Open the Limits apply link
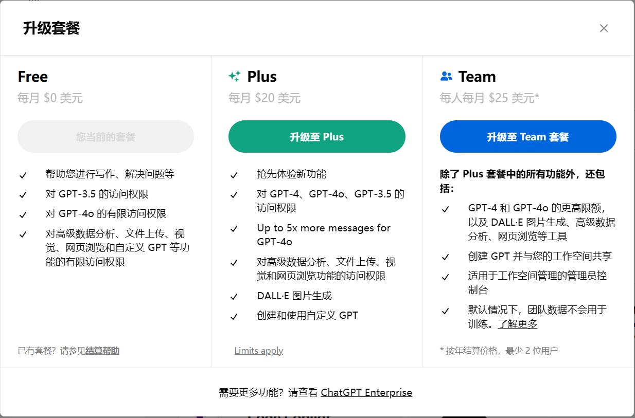 pos(258,351)
